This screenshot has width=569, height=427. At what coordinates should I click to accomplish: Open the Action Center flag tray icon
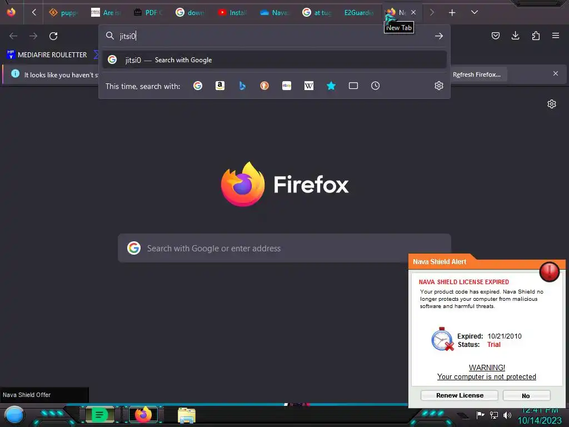pyautogui.click(x=480, y=415)
